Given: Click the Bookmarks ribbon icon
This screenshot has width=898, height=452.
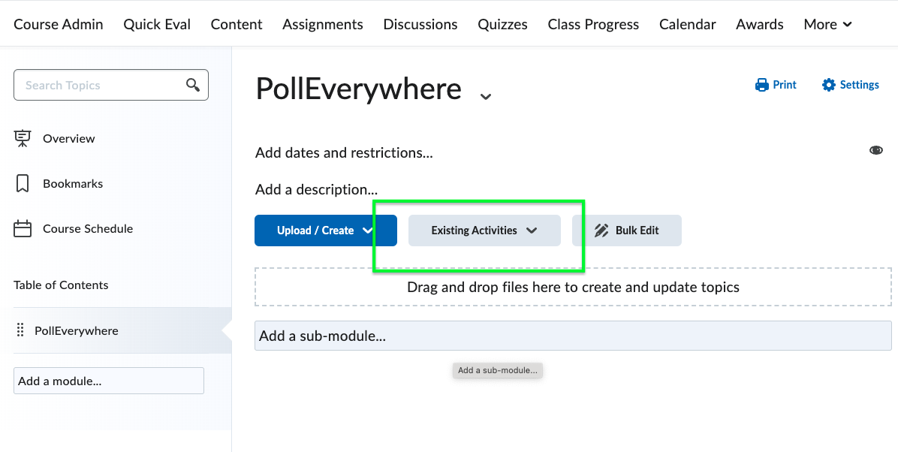Looking at the screenshot, I should 23,183.
